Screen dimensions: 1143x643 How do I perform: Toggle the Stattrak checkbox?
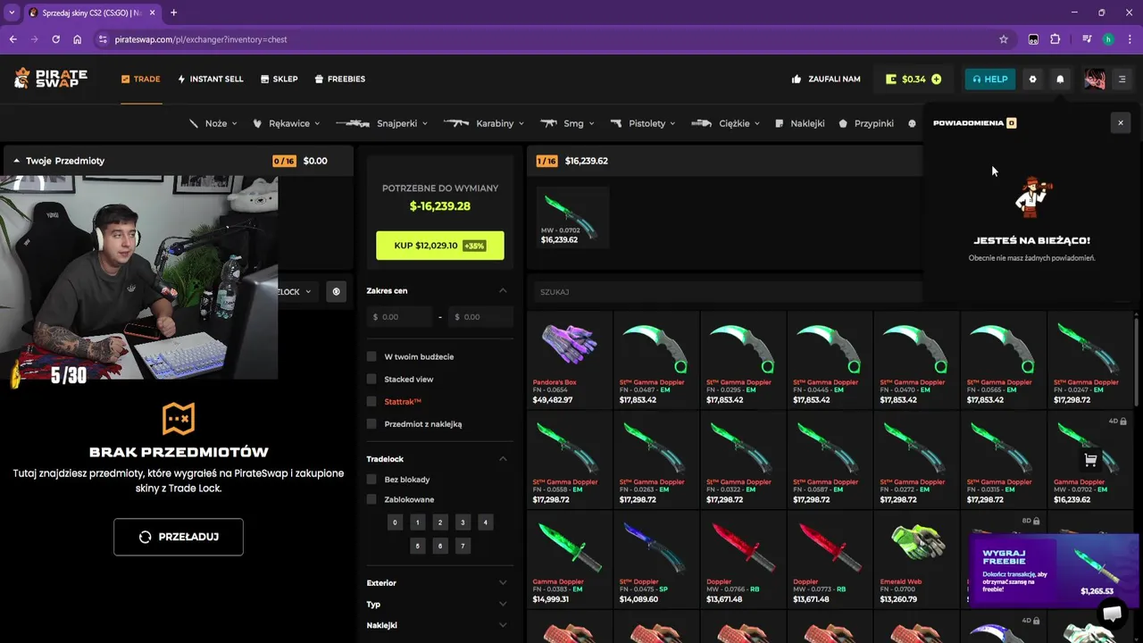click(x=371, y=401)
